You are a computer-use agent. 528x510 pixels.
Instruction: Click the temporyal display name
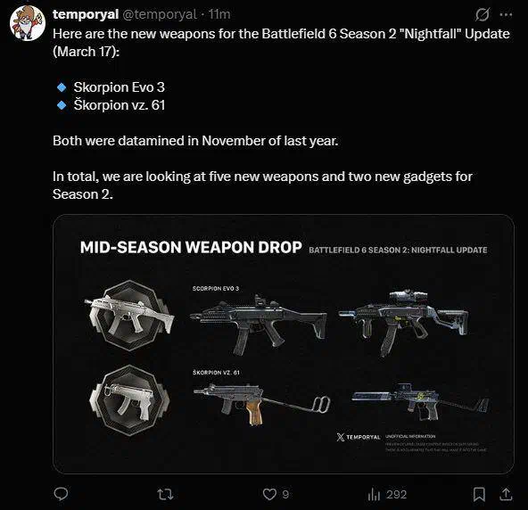(x=86, y=14)
